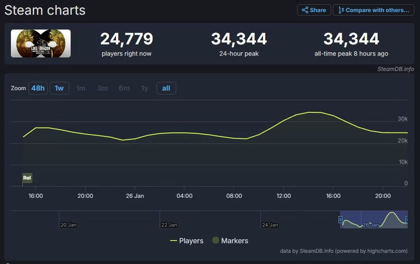Click the Like a Dragon game thumbnail

(x=41, y=44)
